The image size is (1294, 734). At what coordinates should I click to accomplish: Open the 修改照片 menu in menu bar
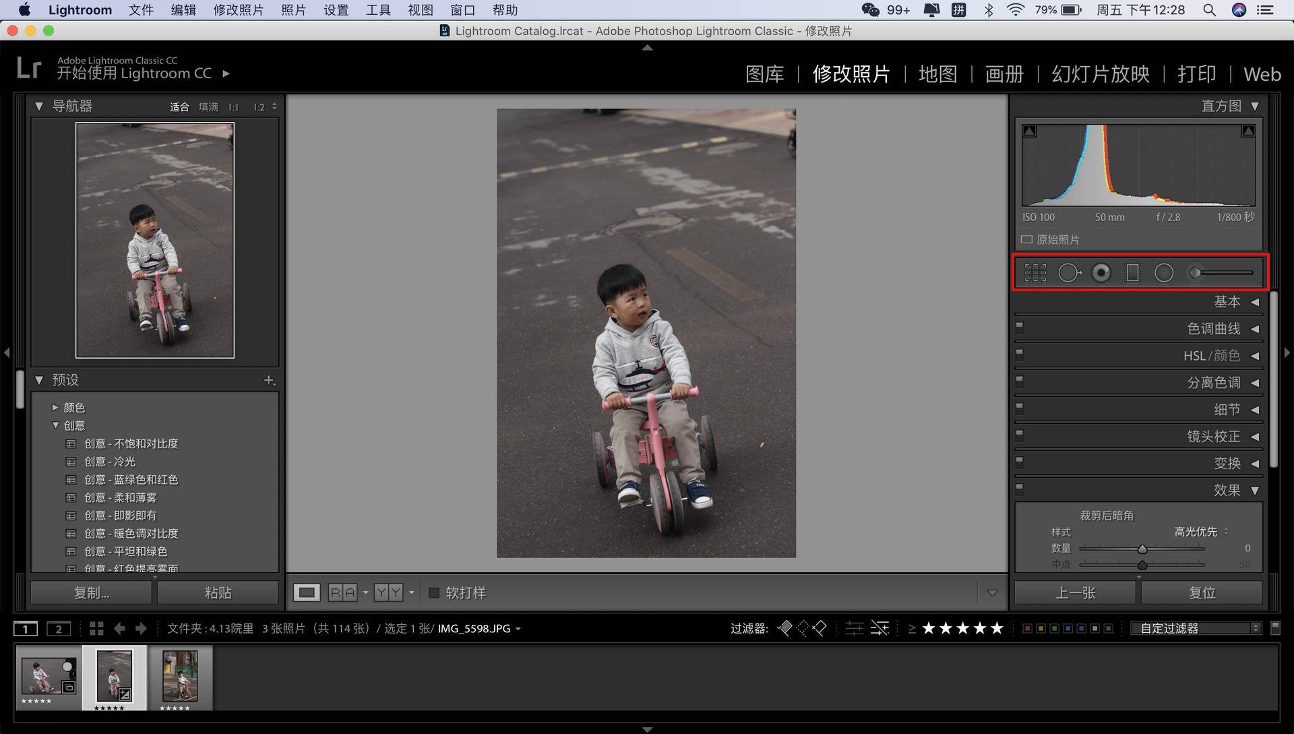tap(238, 10)
